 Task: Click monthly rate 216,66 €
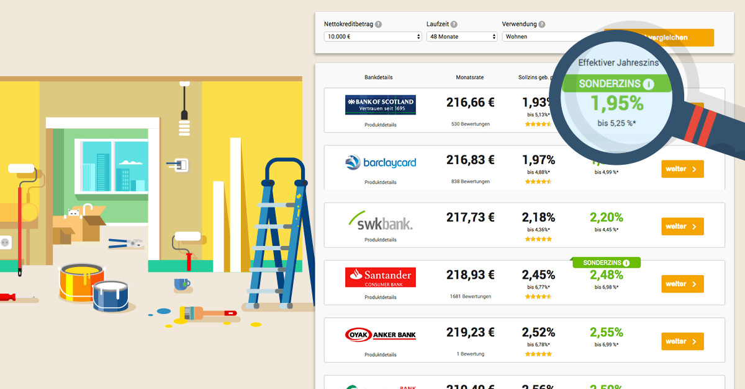tap(471, 102)
